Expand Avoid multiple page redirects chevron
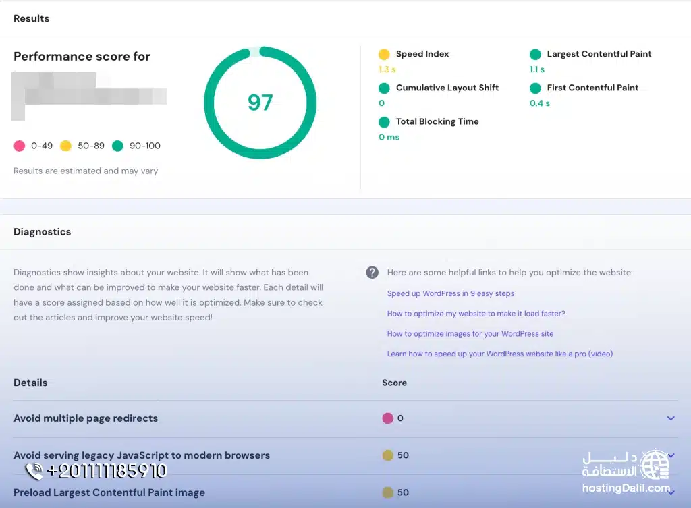Image resolution: width=691 pixels, height=508 pixels. tap(670, 418)
